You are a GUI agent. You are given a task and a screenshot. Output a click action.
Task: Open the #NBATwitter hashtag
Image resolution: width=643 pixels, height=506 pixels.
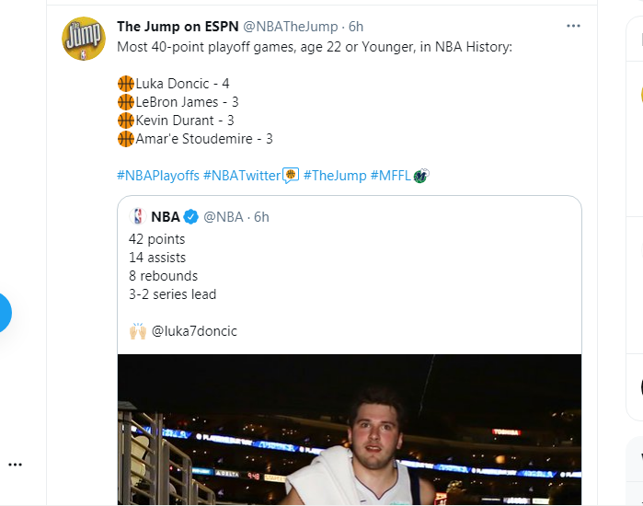(x=242, y=176)
